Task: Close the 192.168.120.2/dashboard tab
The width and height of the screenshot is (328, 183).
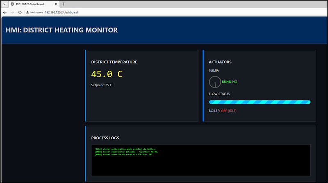Action: pyautogui.click(x=56, y=4)
